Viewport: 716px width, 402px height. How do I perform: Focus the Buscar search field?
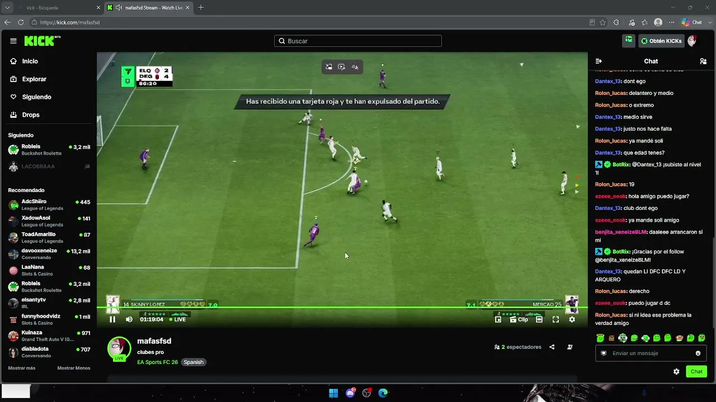(358, 41)
